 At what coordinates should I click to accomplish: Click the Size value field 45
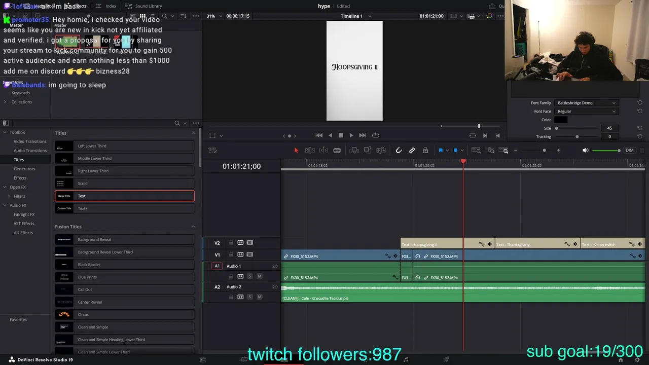[x=609, y=128]
